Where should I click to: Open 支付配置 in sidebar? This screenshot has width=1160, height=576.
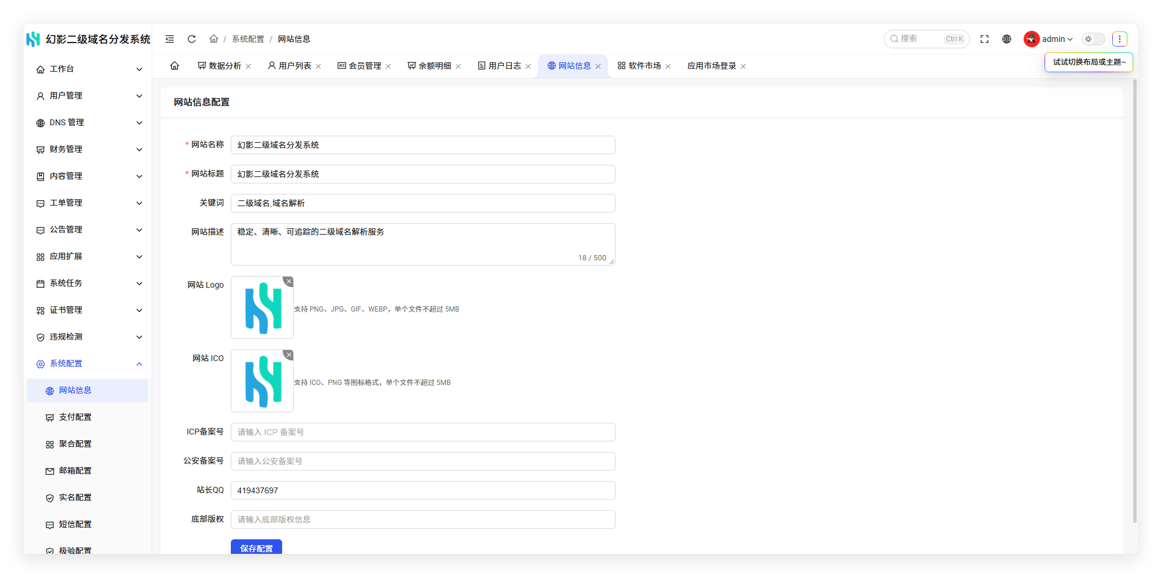coord(87,417)
